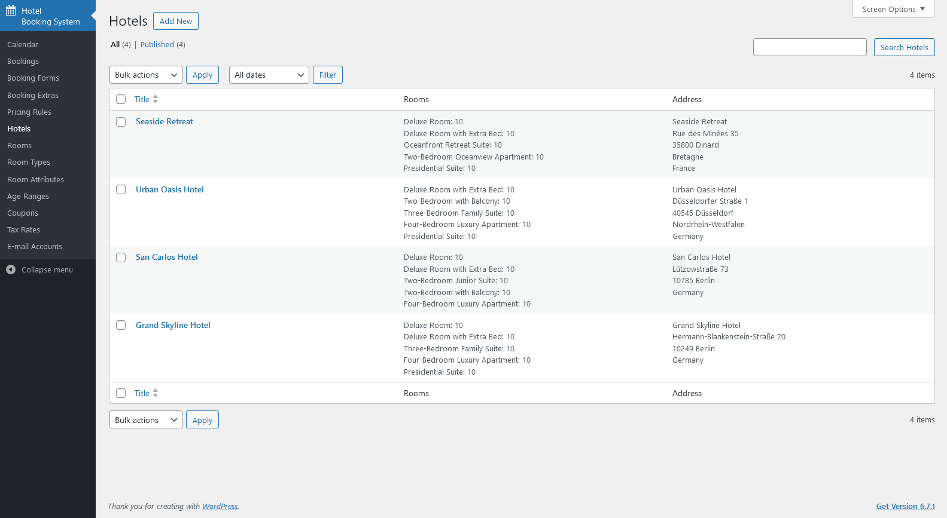Toggle the select-all checkbox in header
The height and width of the screenshot is (518, 947).
121,99
